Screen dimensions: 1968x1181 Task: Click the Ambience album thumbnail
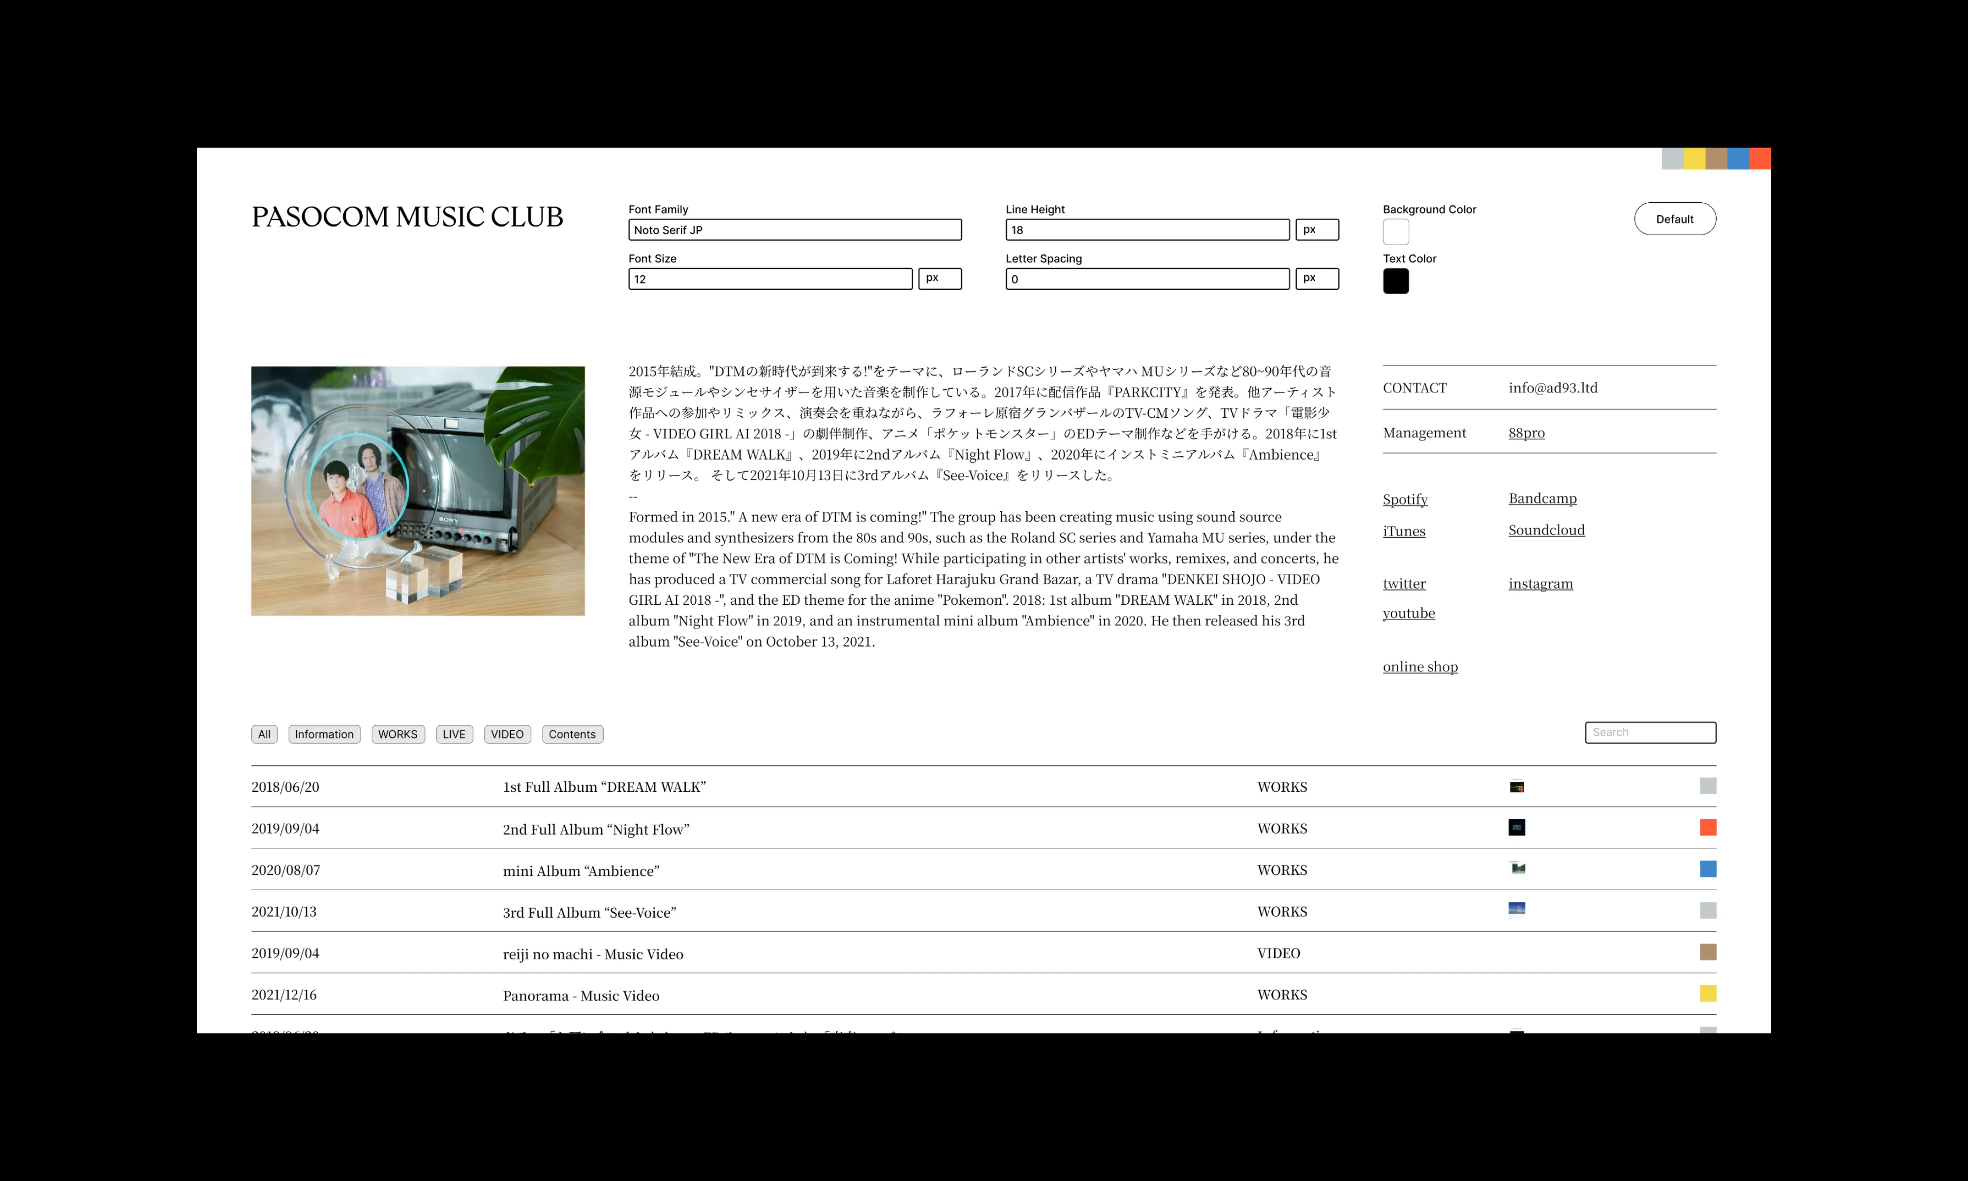[1517, 869]
